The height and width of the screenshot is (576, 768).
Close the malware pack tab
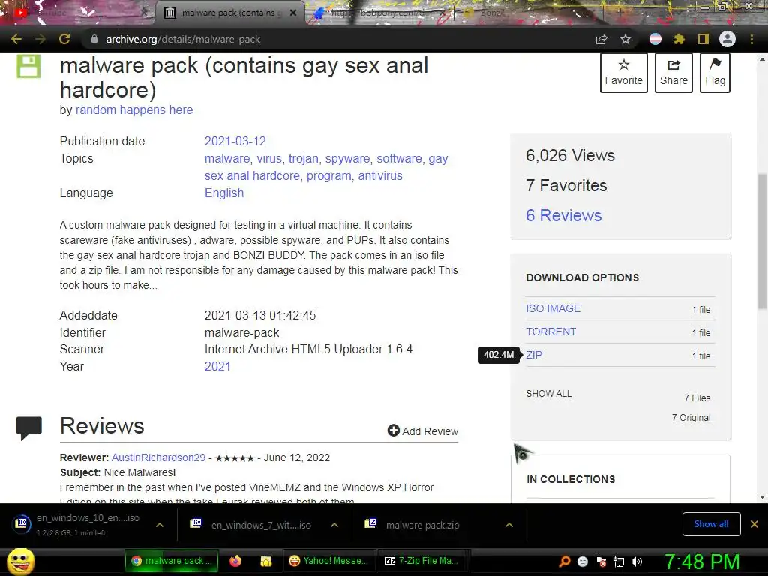click(293, 13)
